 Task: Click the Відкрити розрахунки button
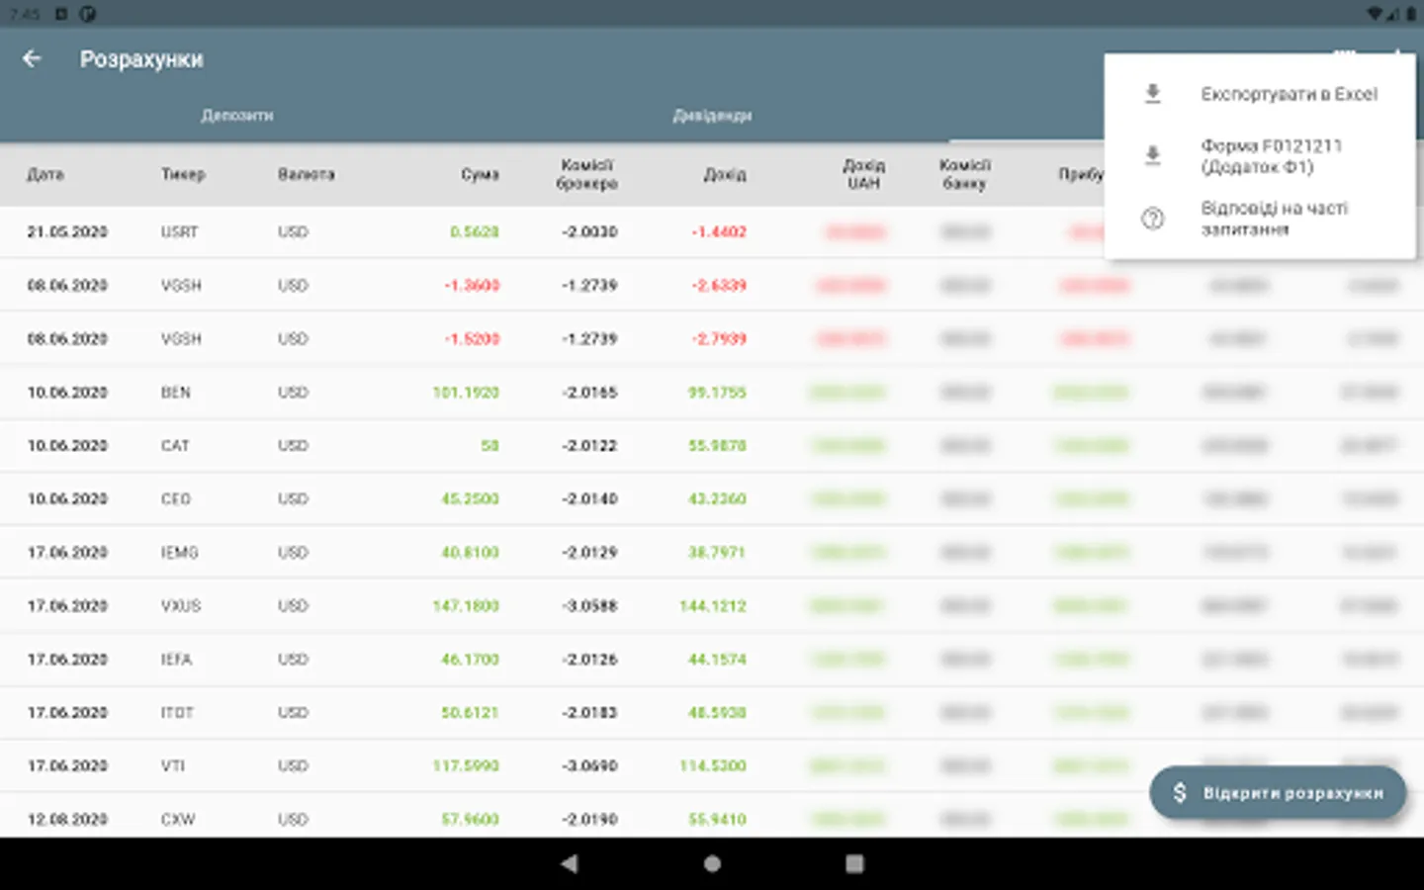tap(1278, 793)
